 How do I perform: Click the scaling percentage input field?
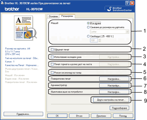(x=94, y=40)
